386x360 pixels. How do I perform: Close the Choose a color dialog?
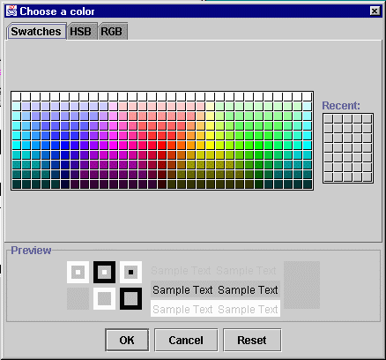375,11
